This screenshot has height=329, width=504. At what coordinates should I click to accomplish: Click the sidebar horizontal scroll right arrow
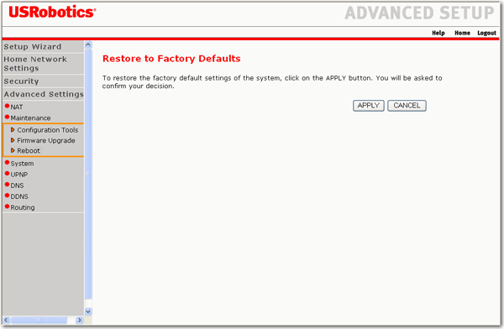click(x=80, y=320)
